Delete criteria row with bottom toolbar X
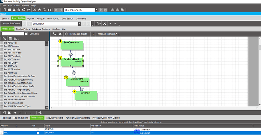This screenshot has height=137, width=261. (x=9, y=113)
